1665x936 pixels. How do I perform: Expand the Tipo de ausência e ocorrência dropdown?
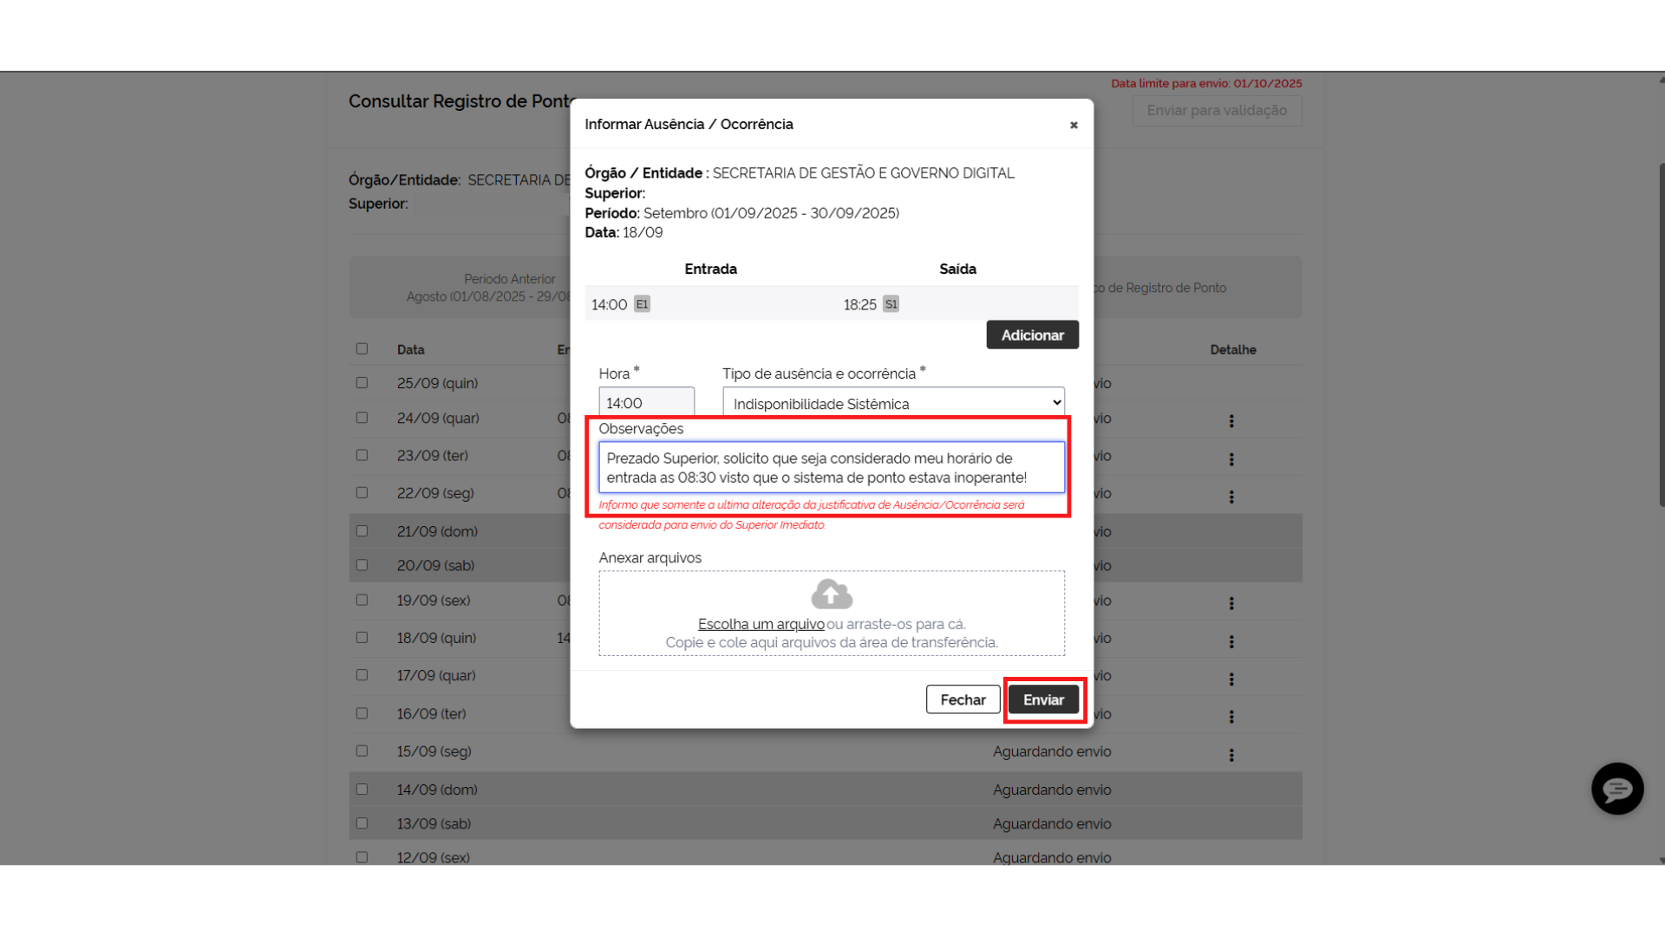(892, 403)
